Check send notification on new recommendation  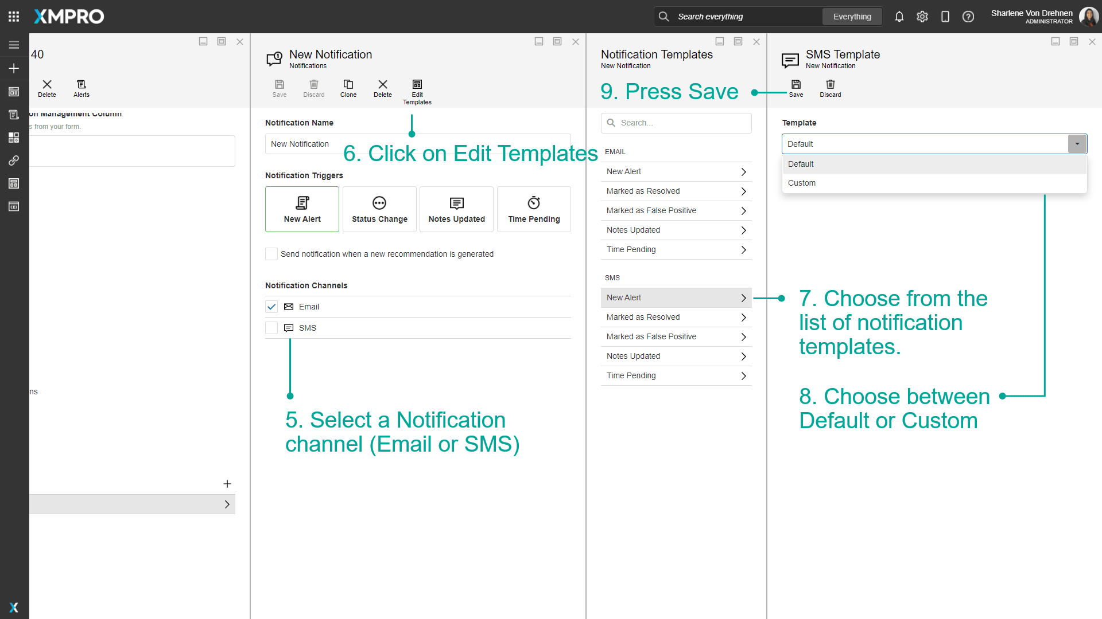coord(271,254)
